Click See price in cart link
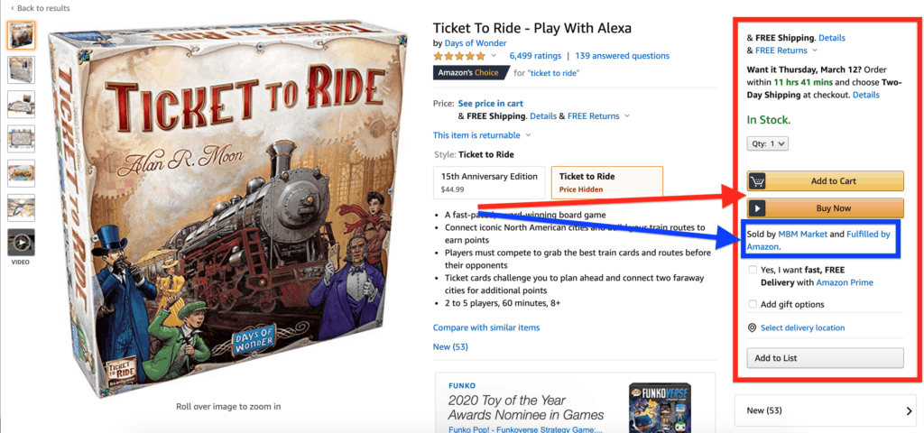This screenshot has height=433, width=924. click(x=493, y=104)
